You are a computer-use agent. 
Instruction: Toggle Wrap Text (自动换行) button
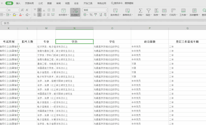pos(75,12)
